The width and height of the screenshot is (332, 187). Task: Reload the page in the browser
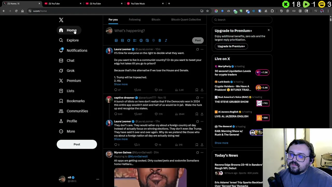(16, 11)
